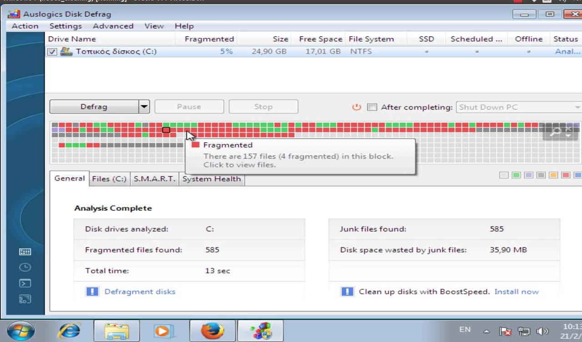Enable the After completing checkbox
This screenshot has height=342, width=582.
372,107
